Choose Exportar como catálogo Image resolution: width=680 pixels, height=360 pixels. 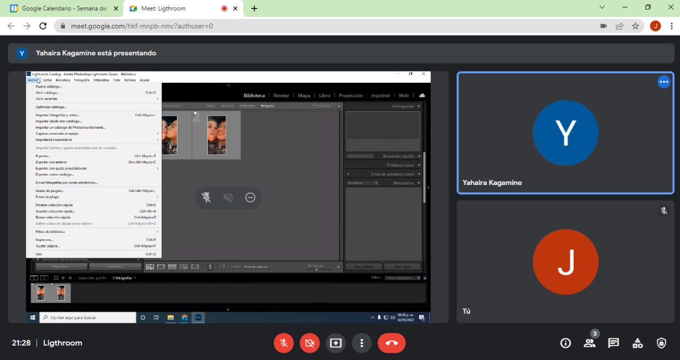pyautogui.click(x=94, y=174)
